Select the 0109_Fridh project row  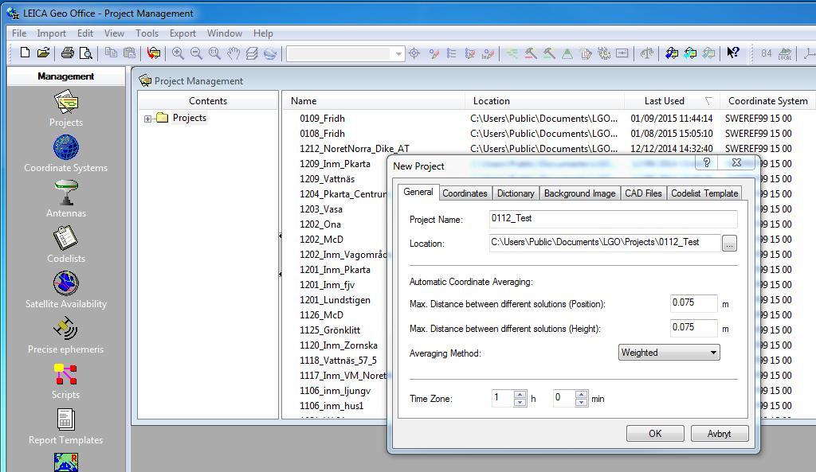322,119
